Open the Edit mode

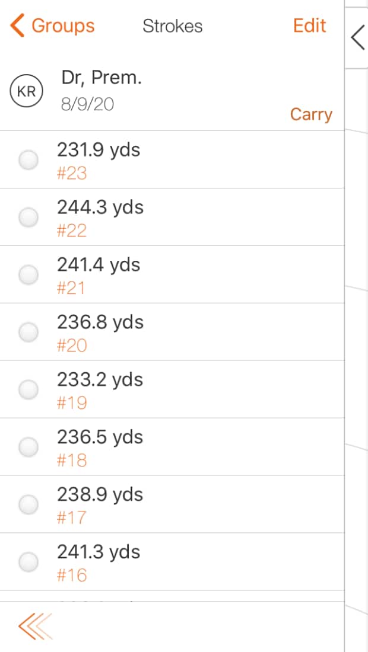click(x=309, y=26)
